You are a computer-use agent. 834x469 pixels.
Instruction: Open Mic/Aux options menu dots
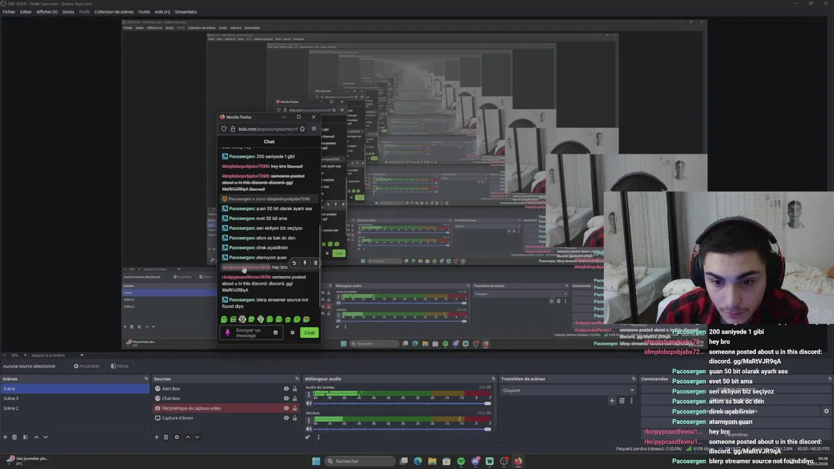point(309,420)
